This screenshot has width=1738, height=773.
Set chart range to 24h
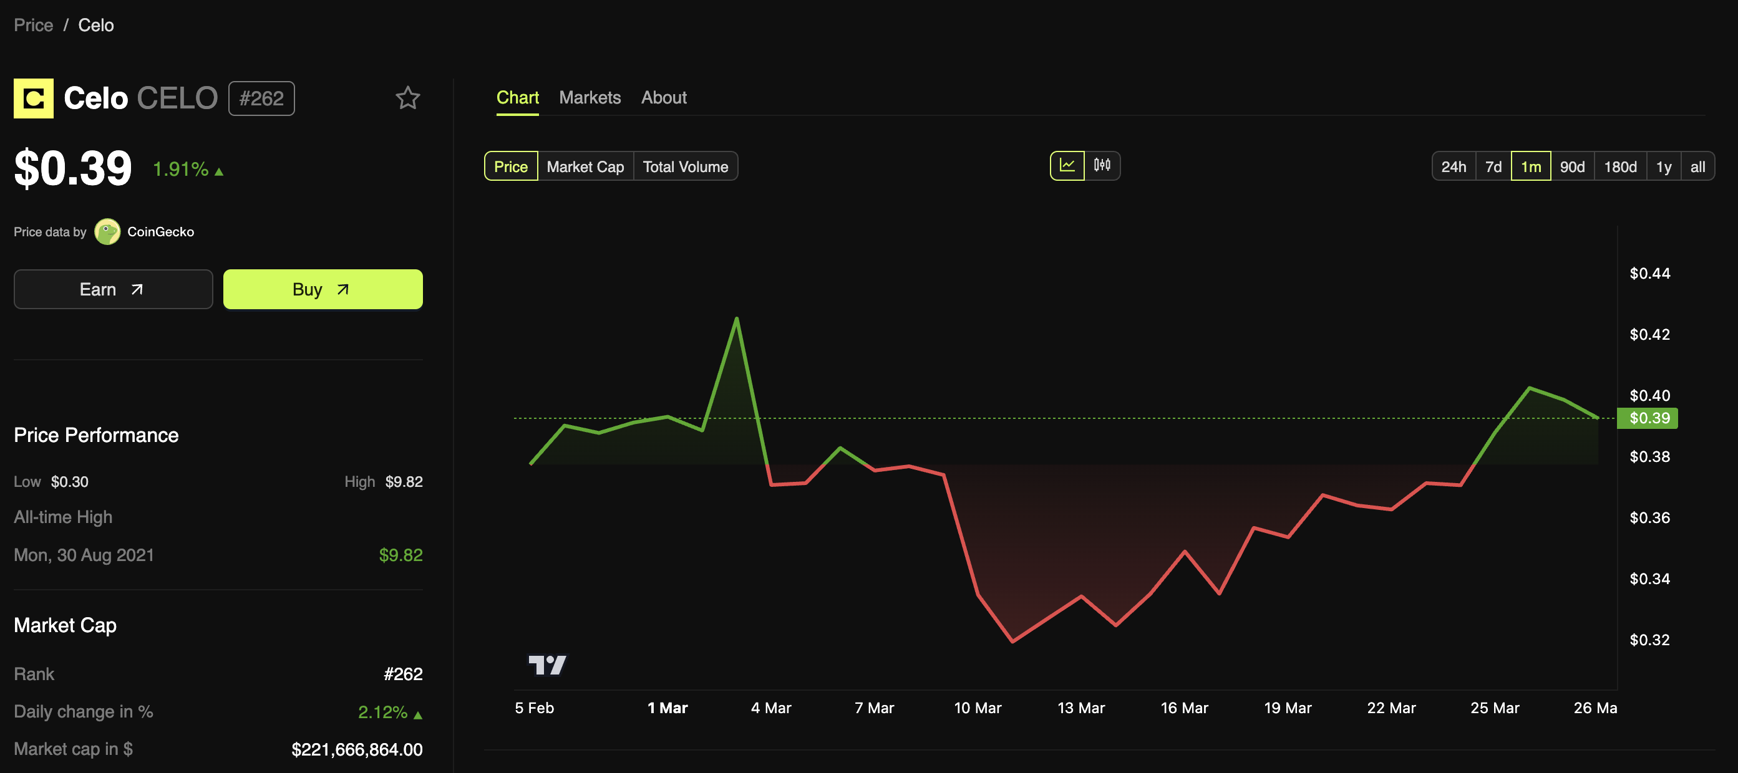click(x=1454, y=166)
